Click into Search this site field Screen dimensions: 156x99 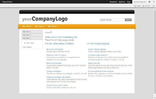[x=112, y=20]
